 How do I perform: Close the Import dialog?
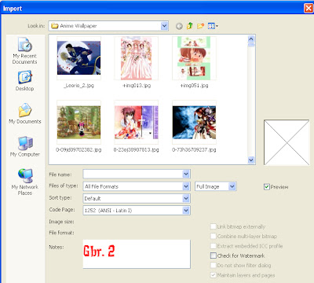[309, 9]
